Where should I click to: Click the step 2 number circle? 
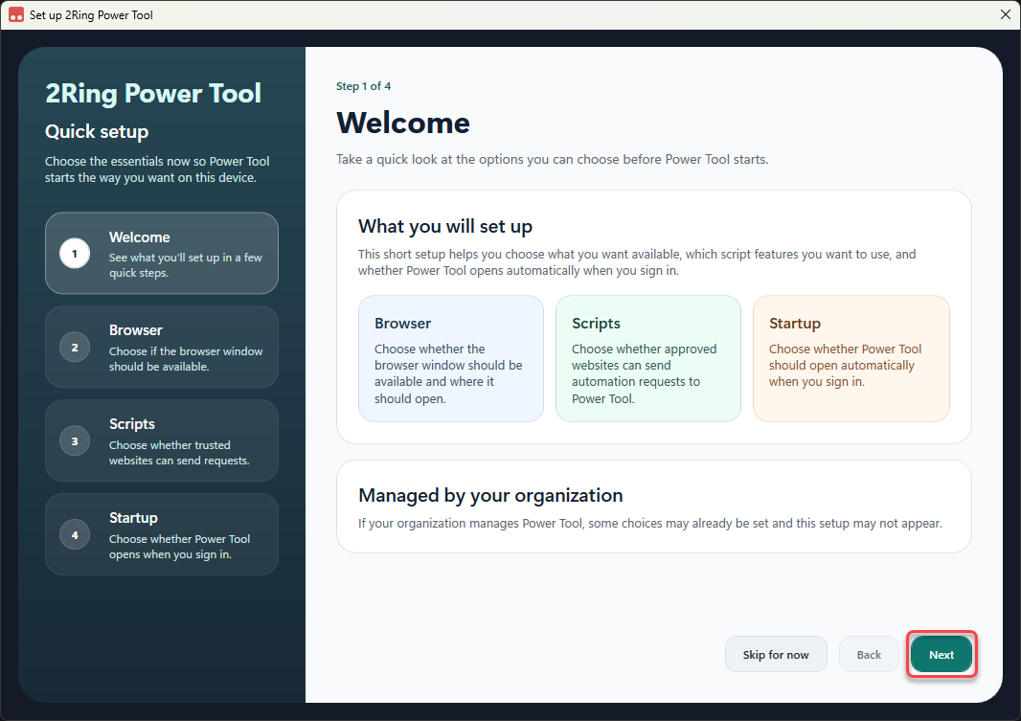pyautogui.click(x=75, y=348)
